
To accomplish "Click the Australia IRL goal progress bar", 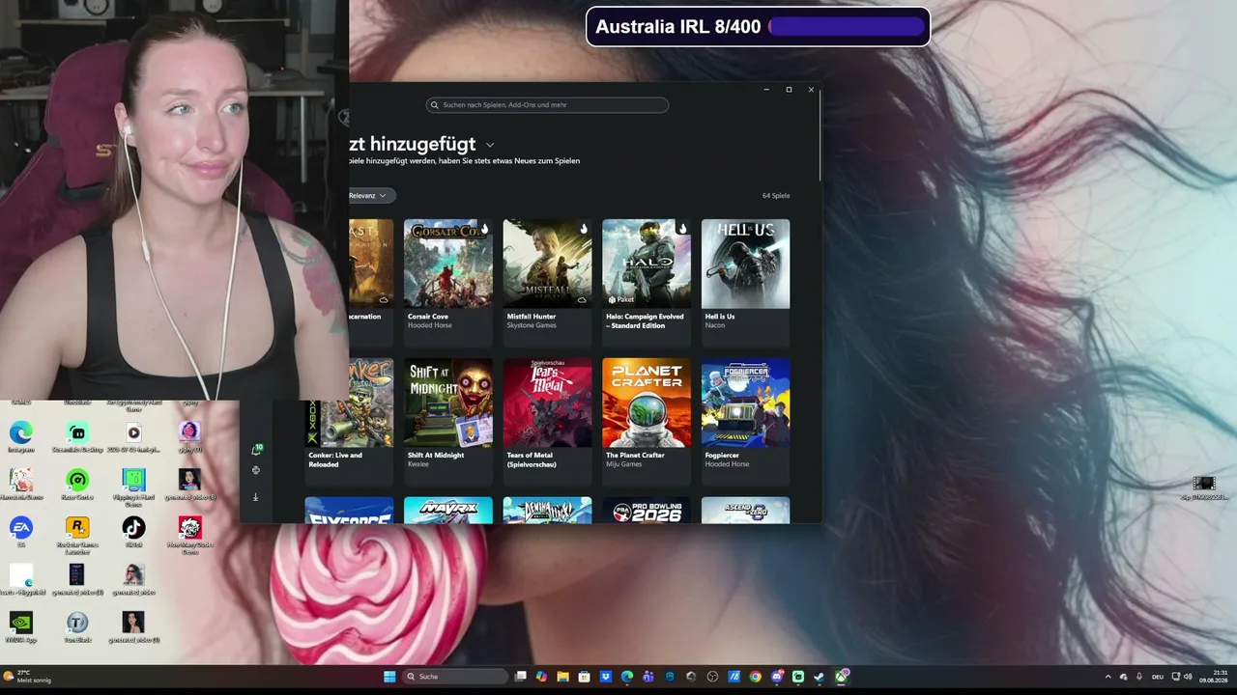I will point(847,27).
